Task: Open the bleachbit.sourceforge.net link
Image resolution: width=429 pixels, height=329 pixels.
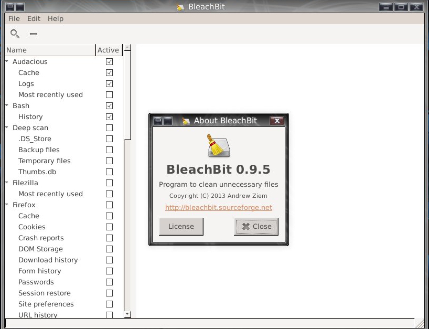Action: [x=219, y=207]
